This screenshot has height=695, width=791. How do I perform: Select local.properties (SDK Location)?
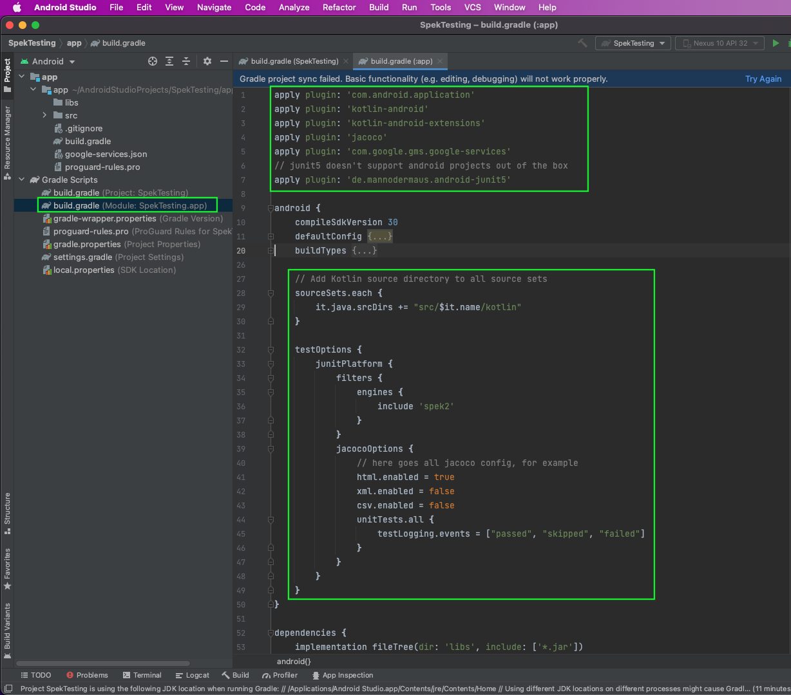pos(110,270)
